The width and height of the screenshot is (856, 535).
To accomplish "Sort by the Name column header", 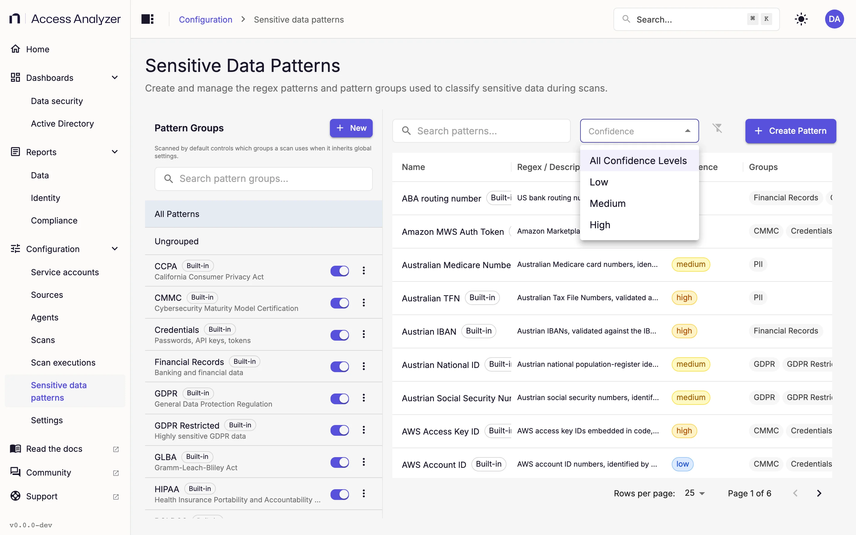I will pyautogui.click(x=413, y=167).
